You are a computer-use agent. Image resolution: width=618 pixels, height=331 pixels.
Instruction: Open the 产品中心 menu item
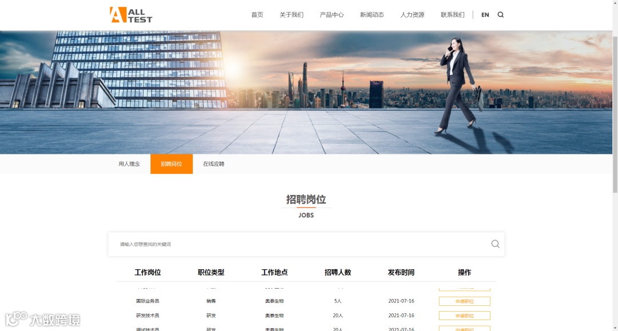tap(331, 14)
